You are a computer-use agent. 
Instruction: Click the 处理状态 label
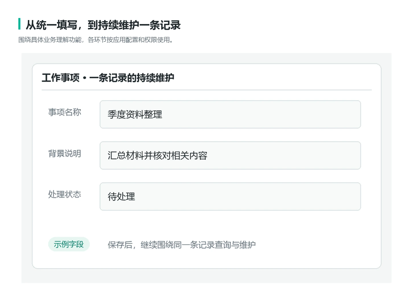pyautogui.click(x=65, y=194)
